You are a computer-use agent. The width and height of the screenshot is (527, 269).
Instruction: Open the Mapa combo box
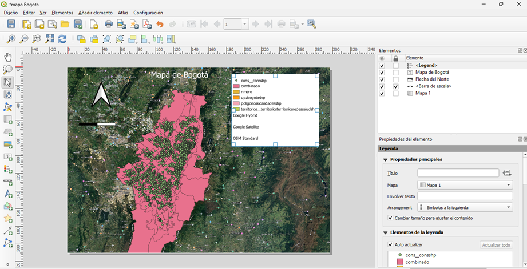pyautogui.click(x=465, y=185)
